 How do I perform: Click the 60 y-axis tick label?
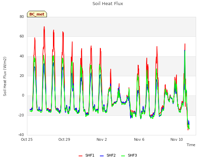[22, 36]
